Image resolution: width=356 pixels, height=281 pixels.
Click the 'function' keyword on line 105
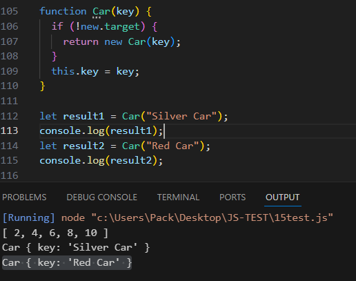point(63,11)
